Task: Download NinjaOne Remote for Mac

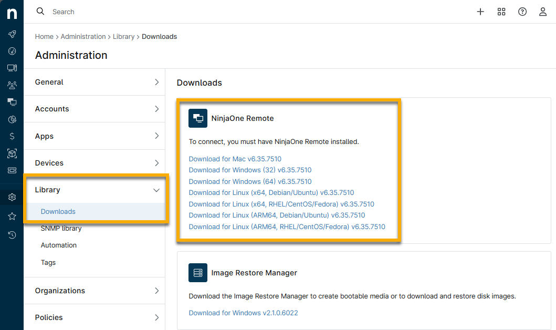Action: point(236,159)
